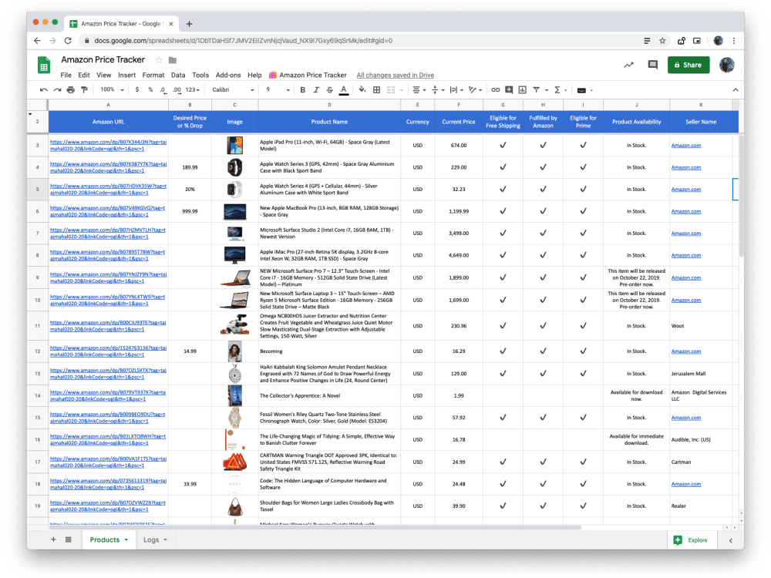Select the insert chart icon
The width and height of the screenshot is (771, 578).
click(x=522, y=90)
